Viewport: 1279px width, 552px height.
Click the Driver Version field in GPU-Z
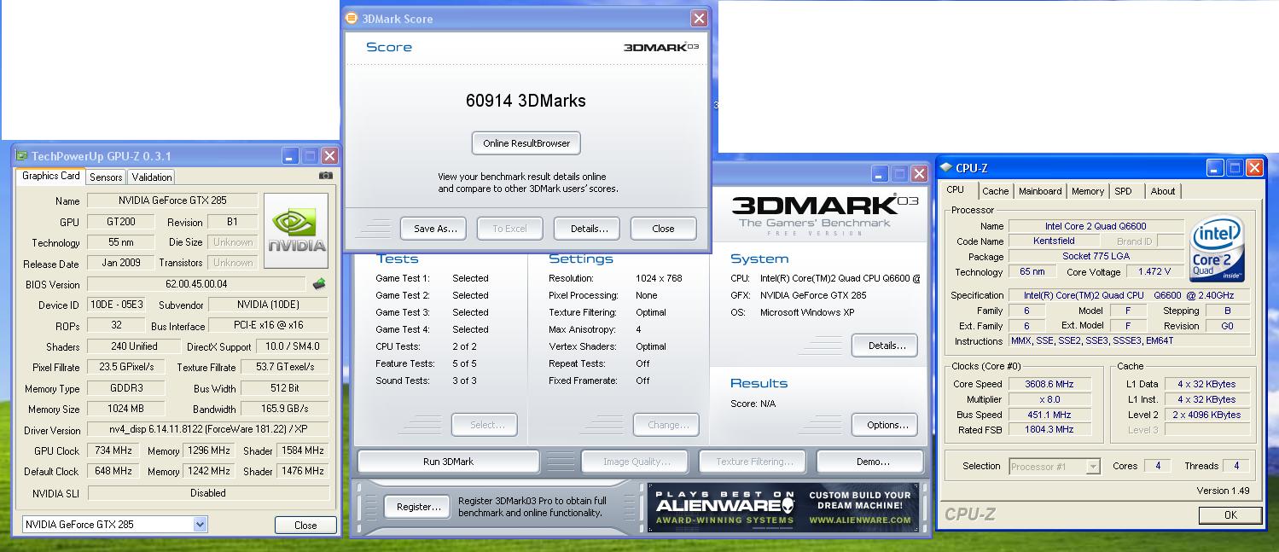(x=208, y=430)
